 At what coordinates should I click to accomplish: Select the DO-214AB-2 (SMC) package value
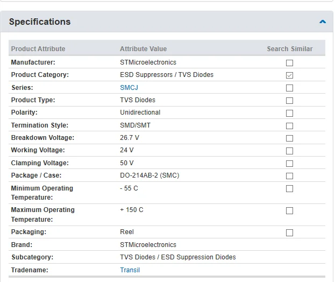coord(149,175)
